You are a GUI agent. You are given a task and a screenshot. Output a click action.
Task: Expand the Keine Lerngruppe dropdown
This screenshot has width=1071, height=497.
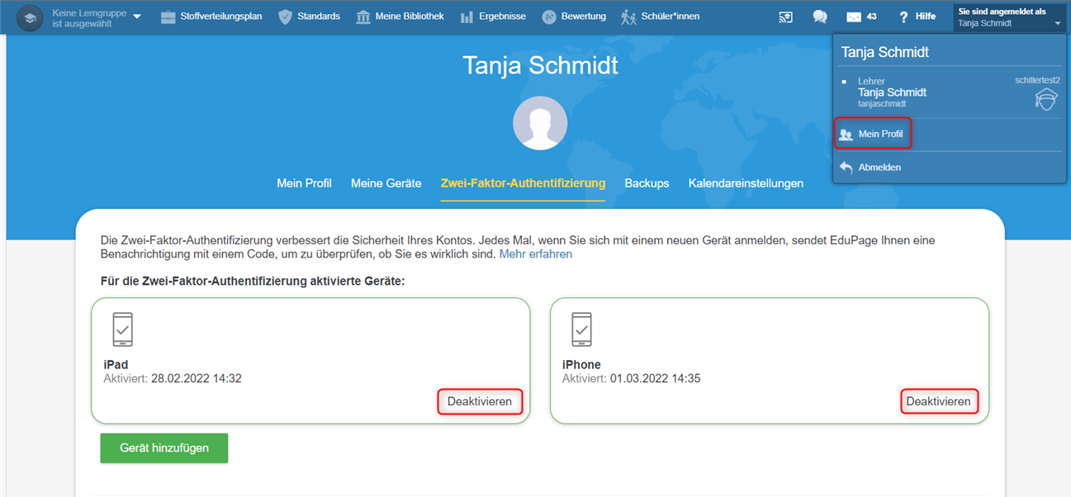[x=137, y=17]
